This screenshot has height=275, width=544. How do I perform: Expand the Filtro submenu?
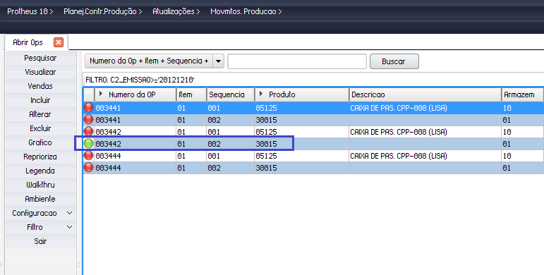[69, 227]
